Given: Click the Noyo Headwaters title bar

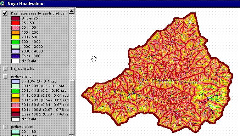Looking at the screenshot, I should pyautogui.click(x=120, y=4).
